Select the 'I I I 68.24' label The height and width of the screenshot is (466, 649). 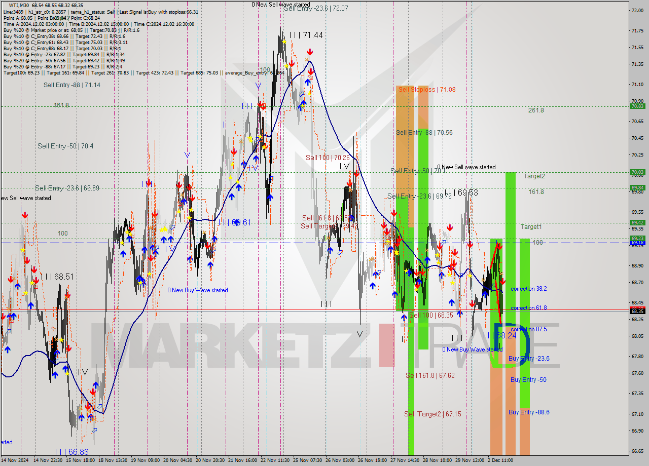(499, 335)
